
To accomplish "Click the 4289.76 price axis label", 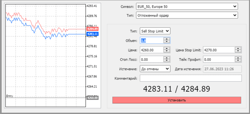I will coord(92,16).
